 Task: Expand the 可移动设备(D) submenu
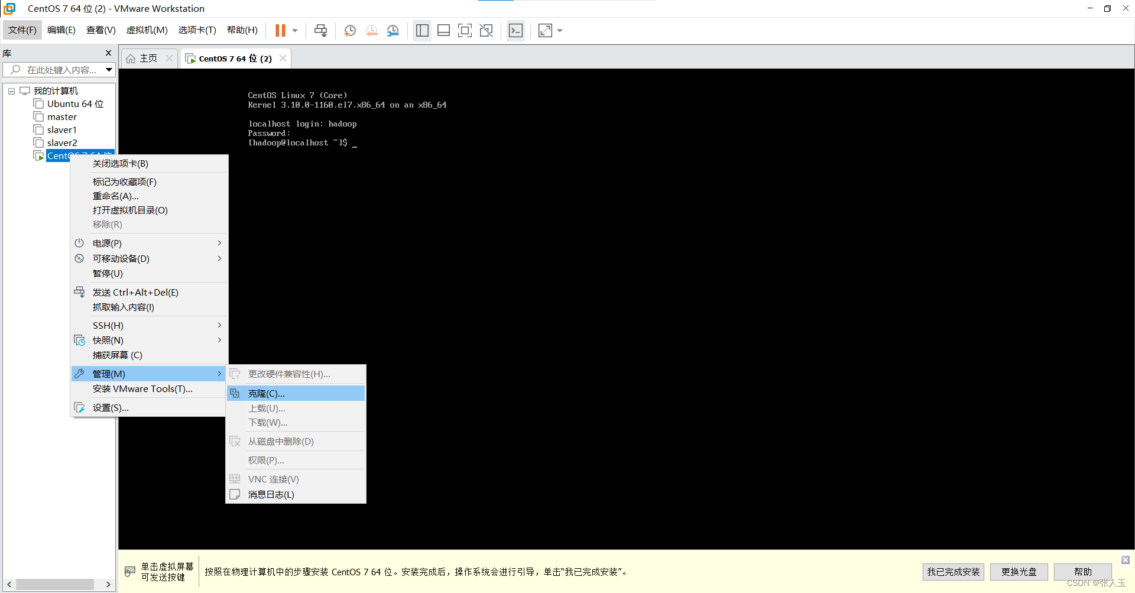pos(149,258)
